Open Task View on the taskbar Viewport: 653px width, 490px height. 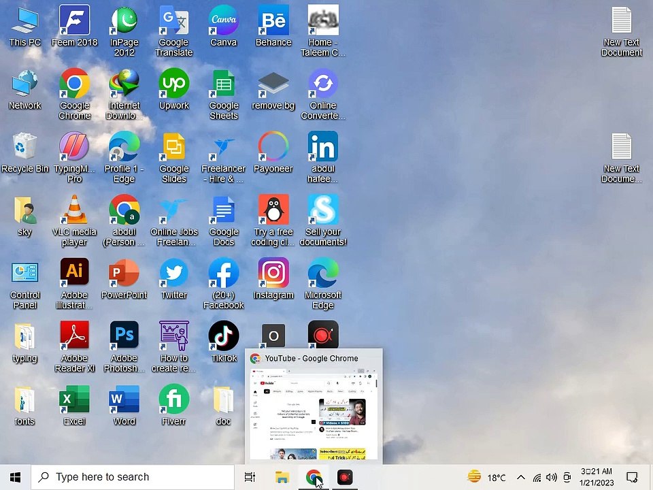click(x=250, y=477)
